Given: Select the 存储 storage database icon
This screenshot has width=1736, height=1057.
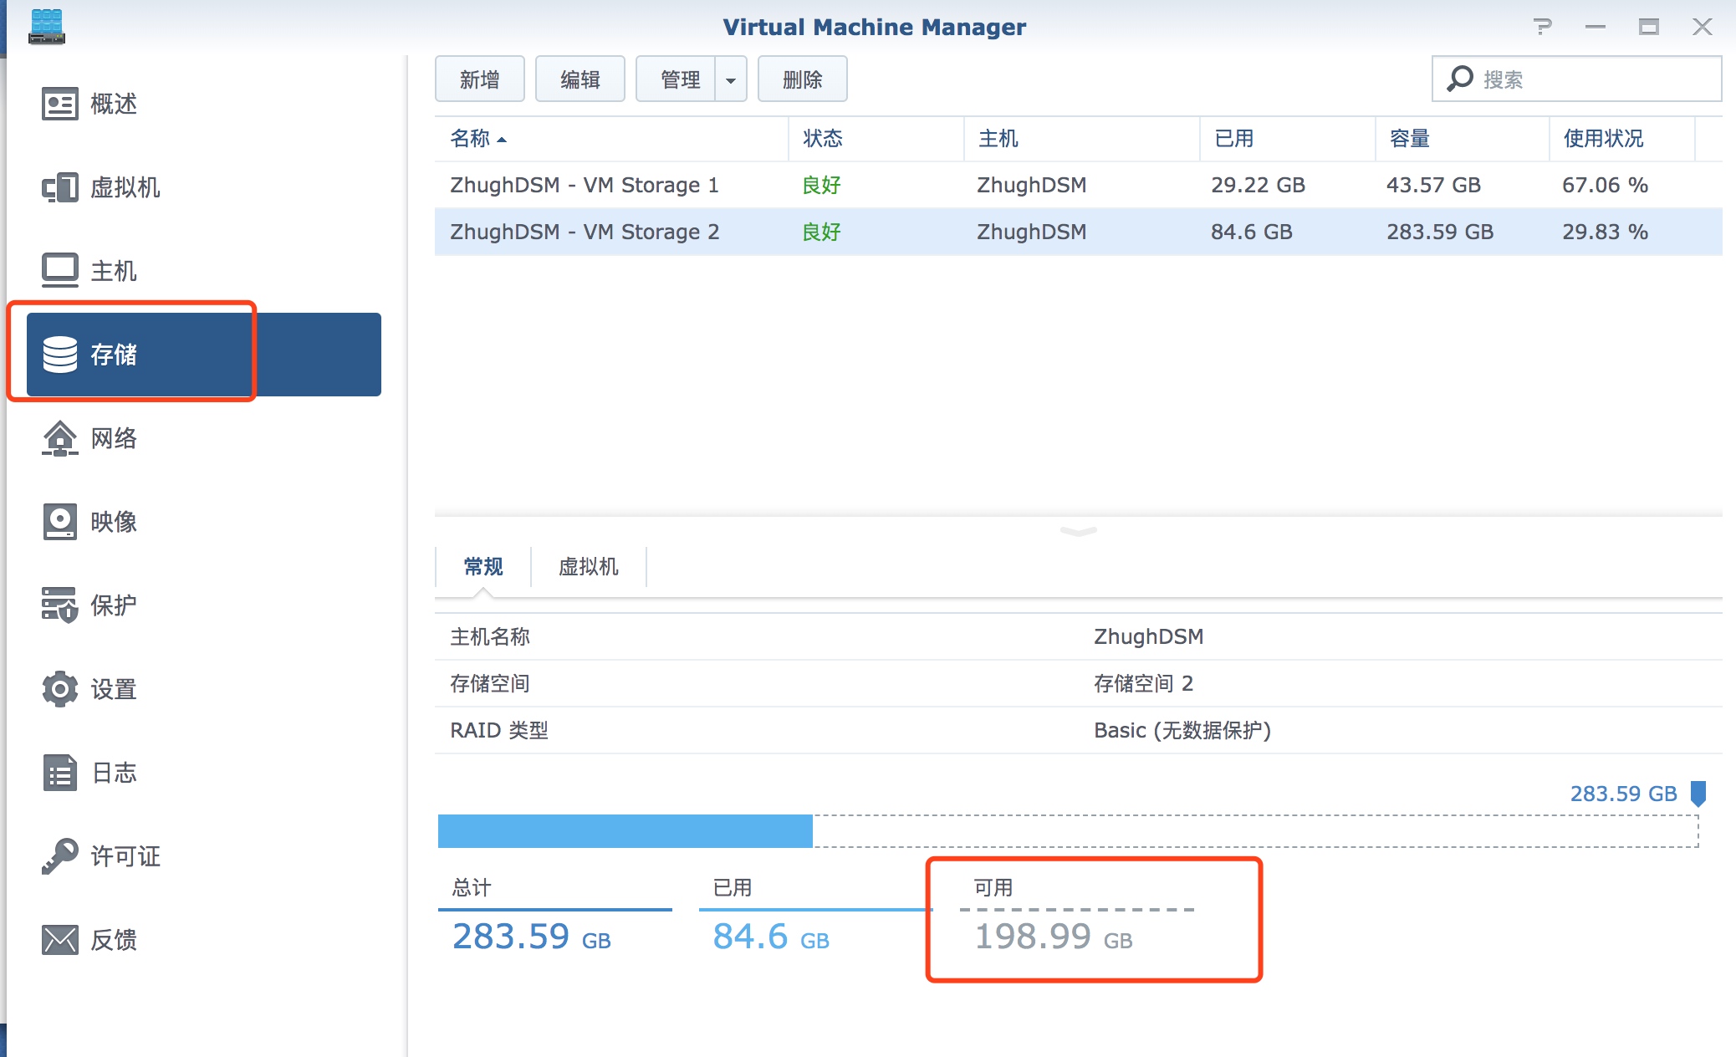Looking at the screenshot, I should tap(59, 355).
